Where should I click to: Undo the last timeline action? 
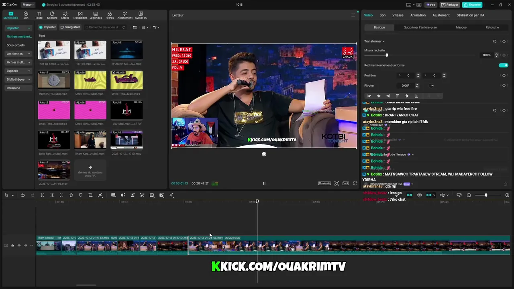pyautogui.click(x=23, y=195)
